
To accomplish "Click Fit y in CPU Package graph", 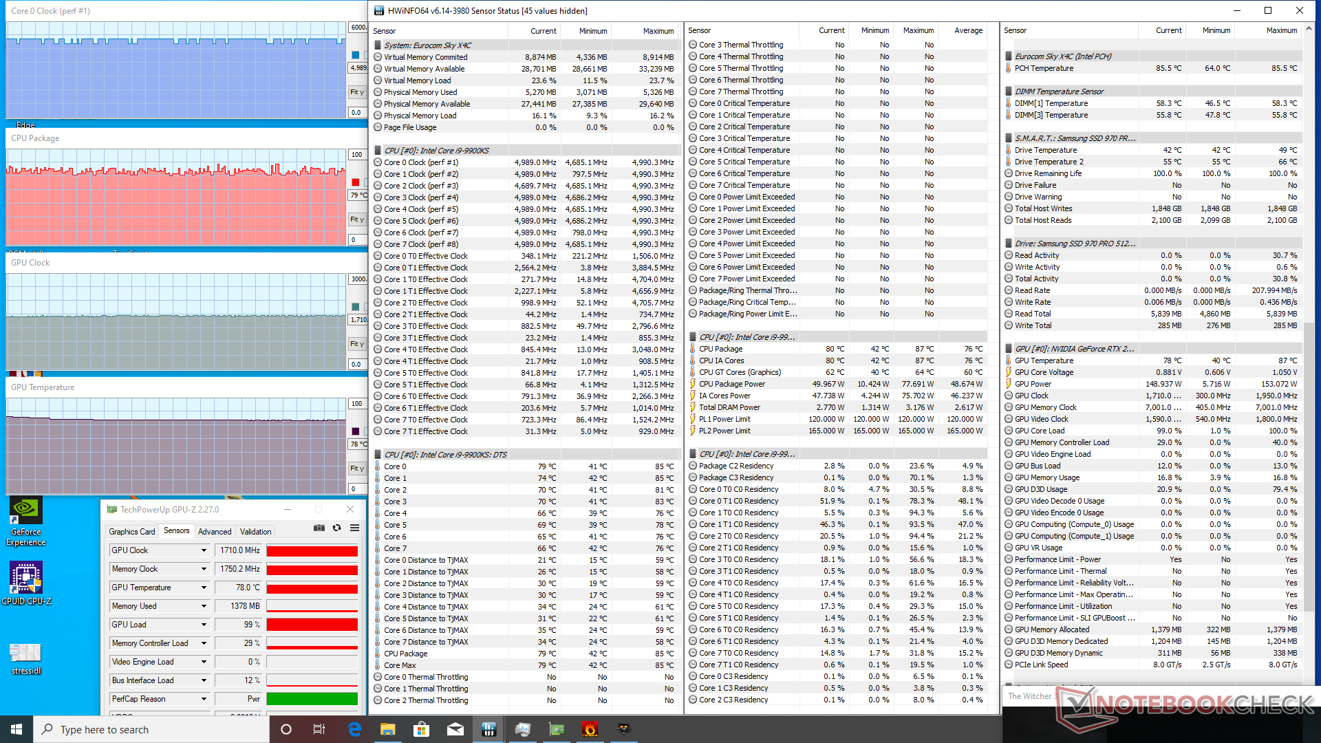I will (x=357, y=219).
